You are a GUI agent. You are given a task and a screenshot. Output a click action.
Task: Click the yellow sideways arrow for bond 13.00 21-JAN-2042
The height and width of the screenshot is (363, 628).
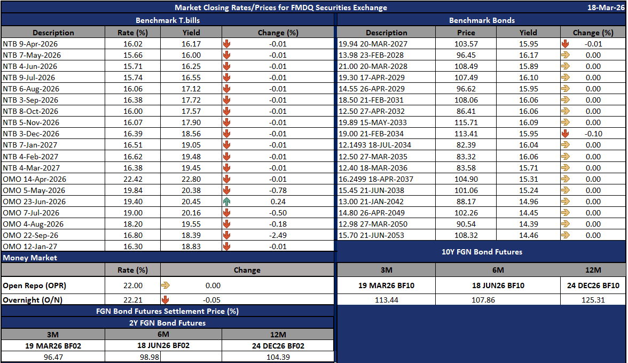pyautogui.click(x=565, y=202)
